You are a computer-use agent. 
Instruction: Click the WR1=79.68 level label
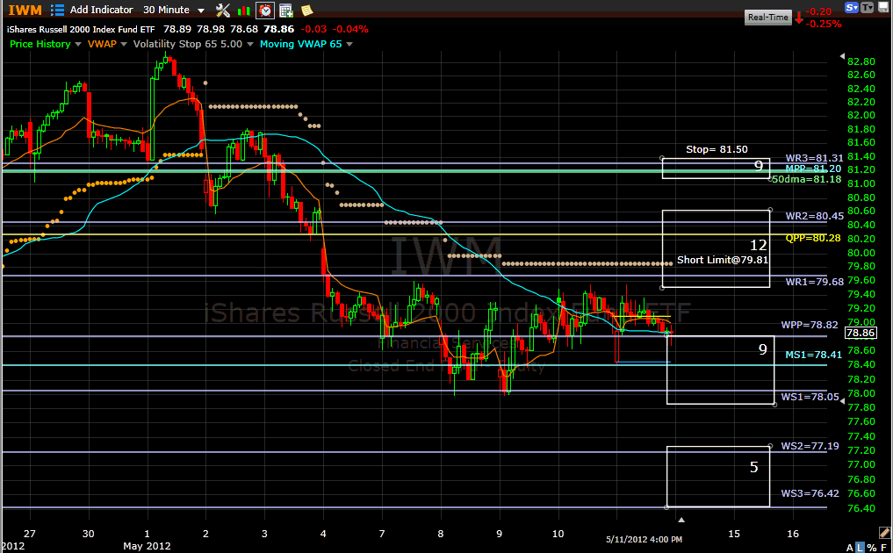(814, 282)
